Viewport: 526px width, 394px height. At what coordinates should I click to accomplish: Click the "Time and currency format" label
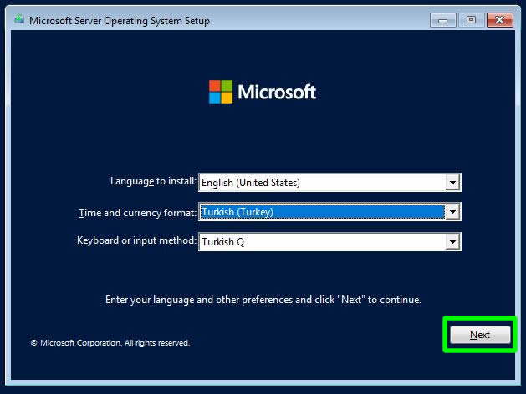[x=137, y=212]
